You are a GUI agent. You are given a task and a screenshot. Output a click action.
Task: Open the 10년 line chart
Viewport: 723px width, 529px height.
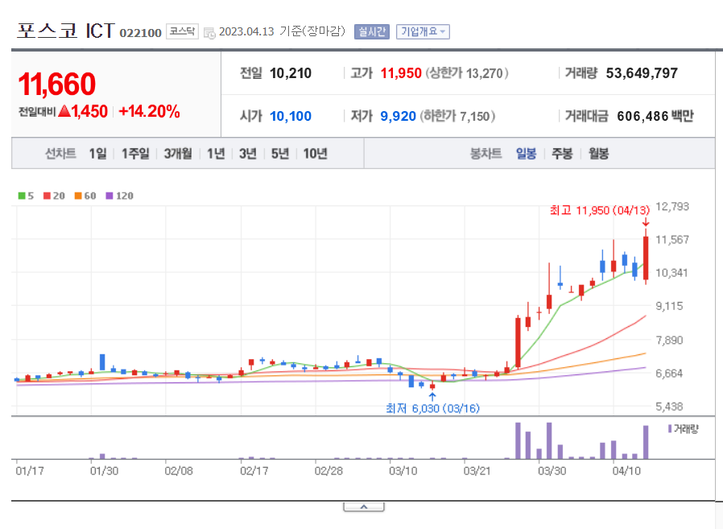(316, 154)
